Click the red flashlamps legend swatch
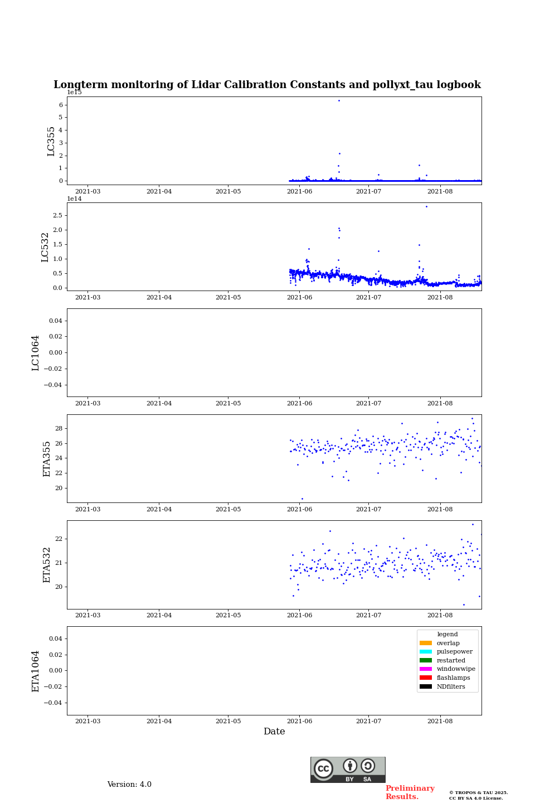This screenshot has width=535, height=803. pos(426,678)
